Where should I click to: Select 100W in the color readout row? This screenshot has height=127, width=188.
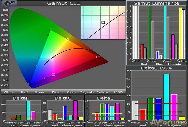click(118, 92)
